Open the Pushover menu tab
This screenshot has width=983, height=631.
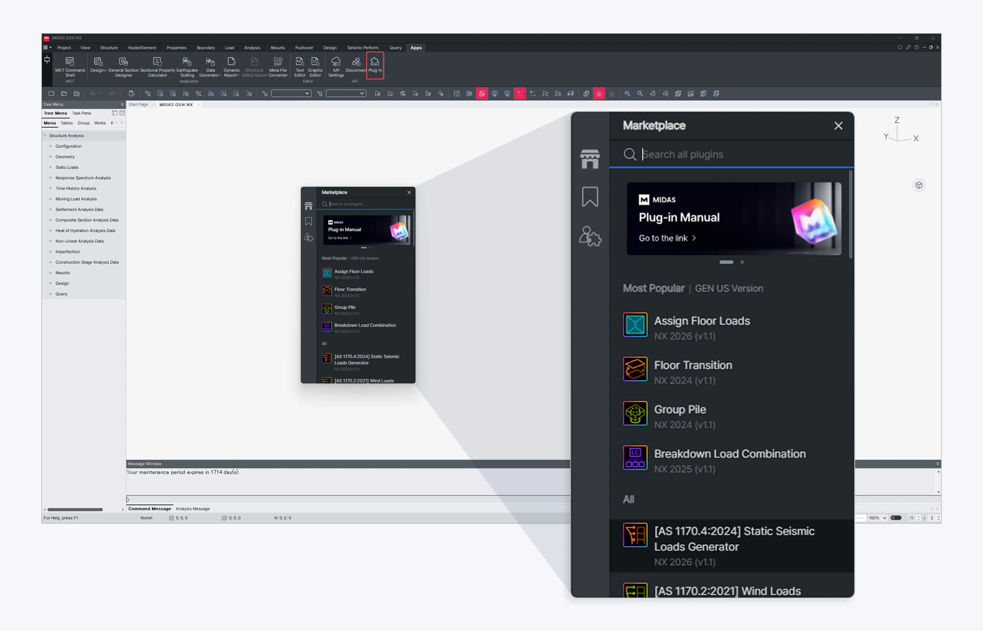[x=304, y=48]
